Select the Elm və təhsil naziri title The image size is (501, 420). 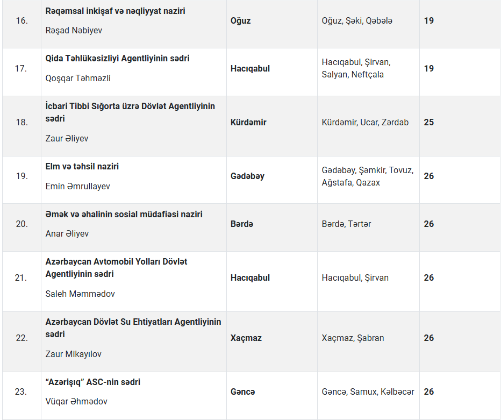pyautogui.click(x=82, y=166)
